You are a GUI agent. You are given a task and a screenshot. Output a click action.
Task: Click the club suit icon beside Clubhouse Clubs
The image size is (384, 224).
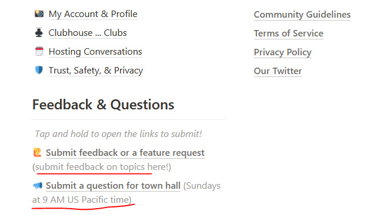pyautogui.click(x=39, y=32)
